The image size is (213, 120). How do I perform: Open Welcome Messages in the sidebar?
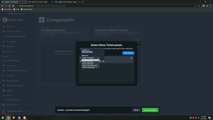(14, 86)
